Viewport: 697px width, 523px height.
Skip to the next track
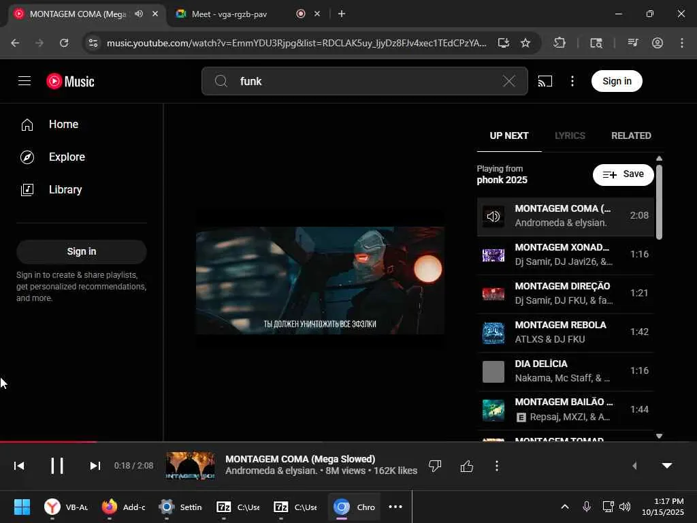point(95,466)
